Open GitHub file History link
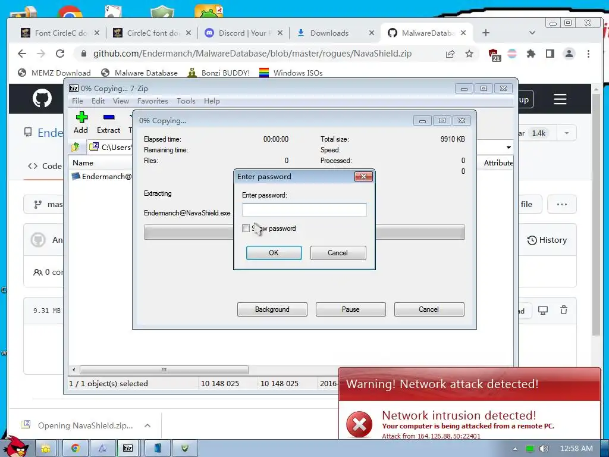Screen dimensions: 609x457 (547, 240)
